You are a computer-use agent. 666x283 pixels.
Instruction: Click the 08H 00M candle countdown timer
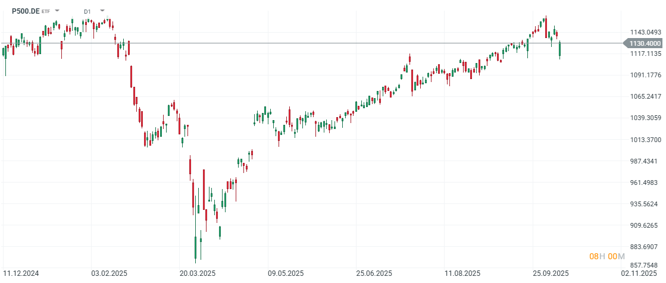pyautogui.click(x=607, y=256)
